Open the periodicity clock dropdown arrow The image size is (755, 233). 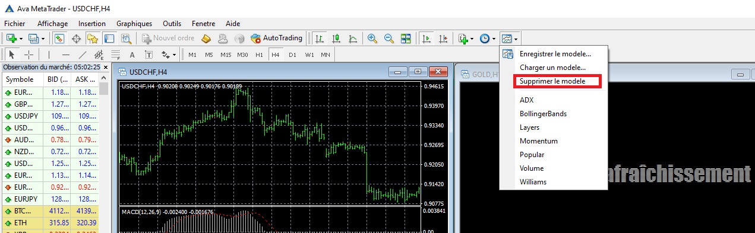click(x=494, y=39)
